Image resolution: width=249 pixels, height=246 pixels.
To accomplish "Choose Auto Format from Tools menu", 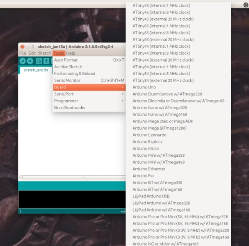I will click(x=89, y=60).
